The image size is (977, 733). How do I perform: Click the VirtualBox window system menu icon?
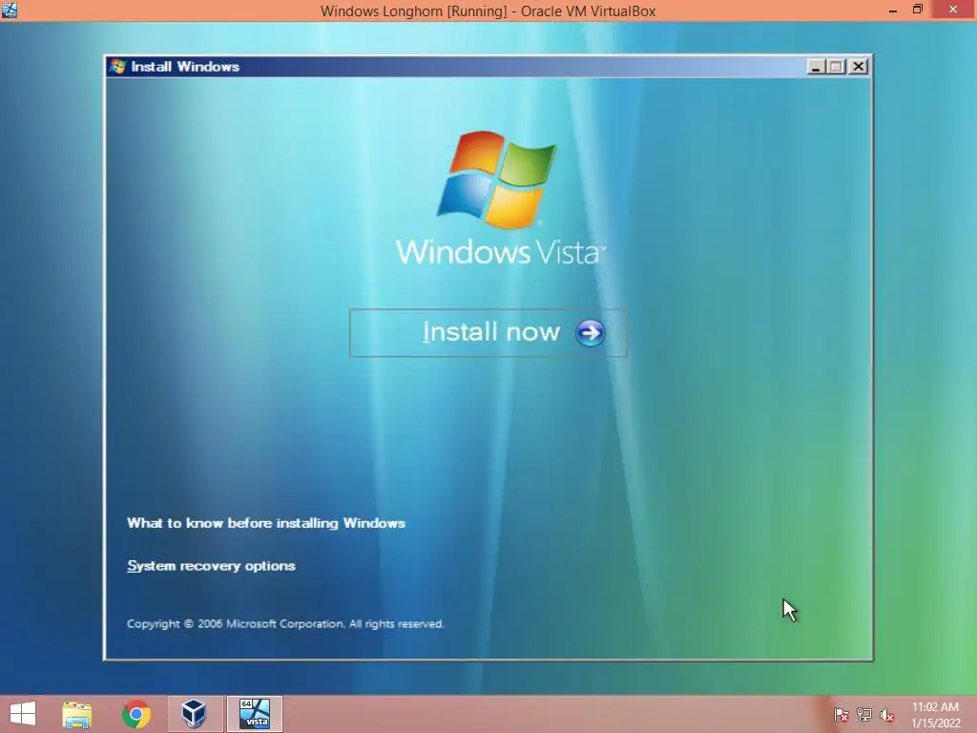pos(10,10)
